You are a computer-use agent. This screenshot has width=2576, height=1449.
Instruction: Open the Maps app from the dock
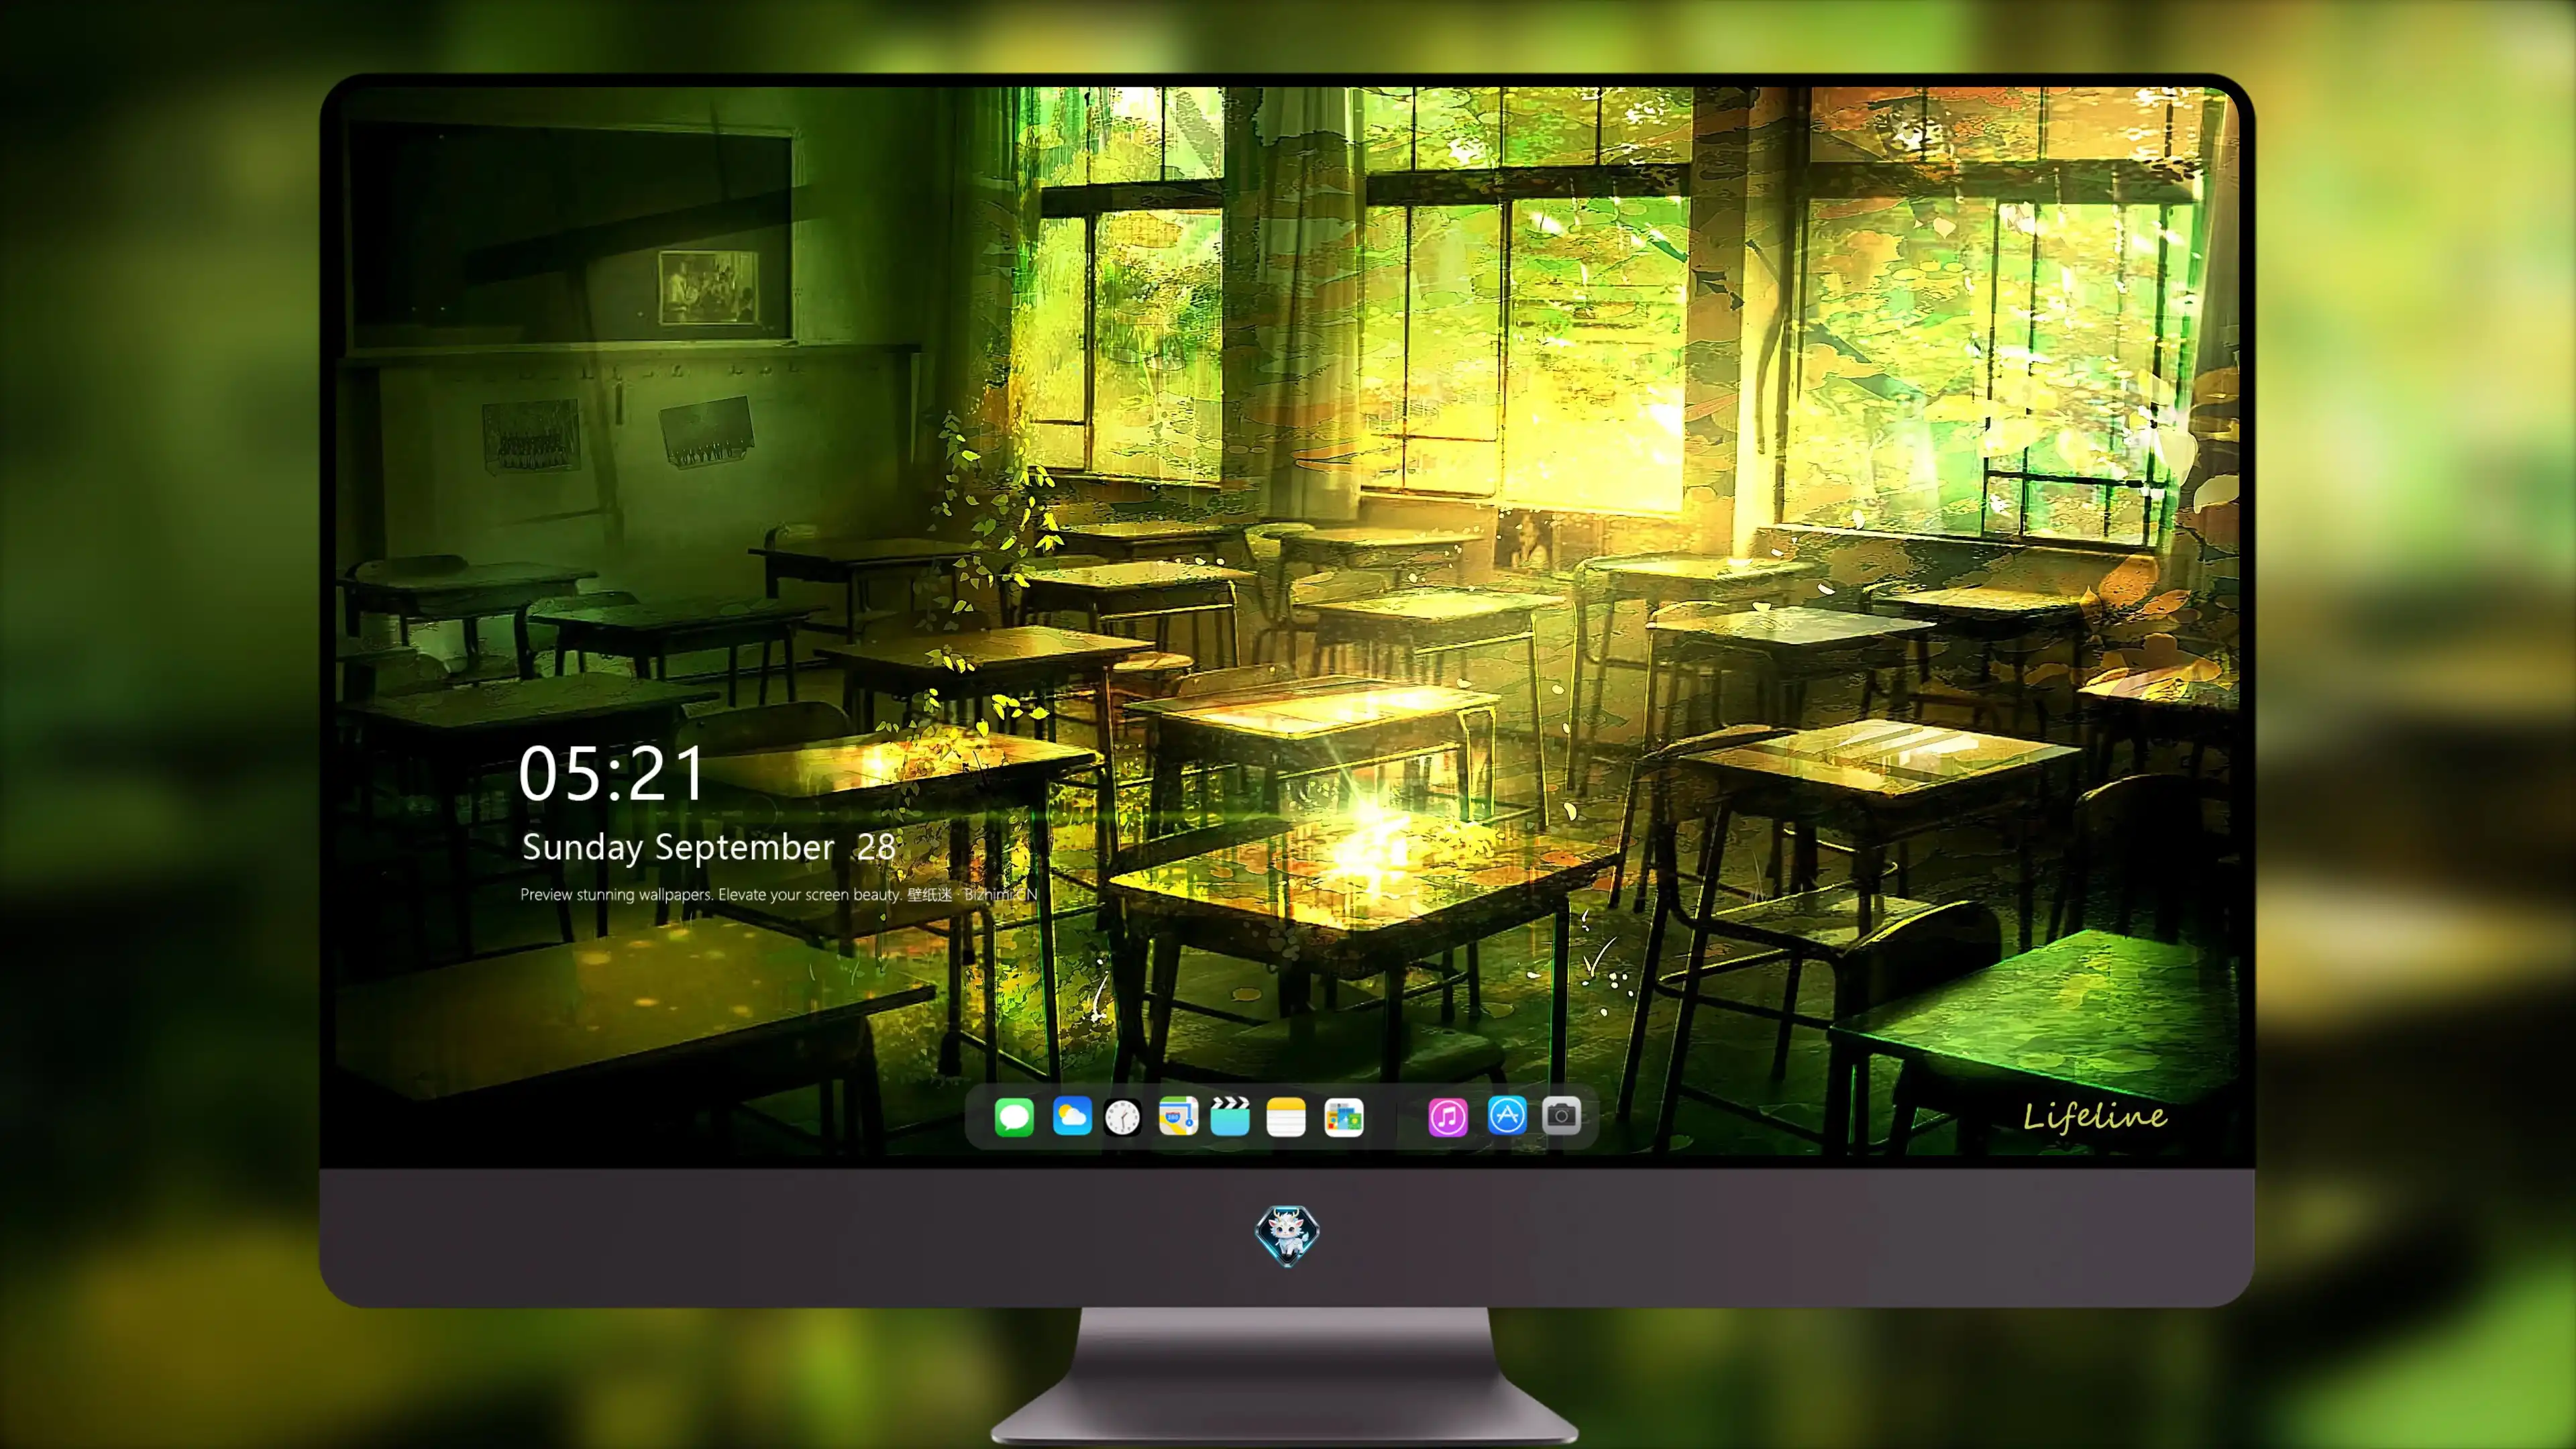tap(1178, 1116)
